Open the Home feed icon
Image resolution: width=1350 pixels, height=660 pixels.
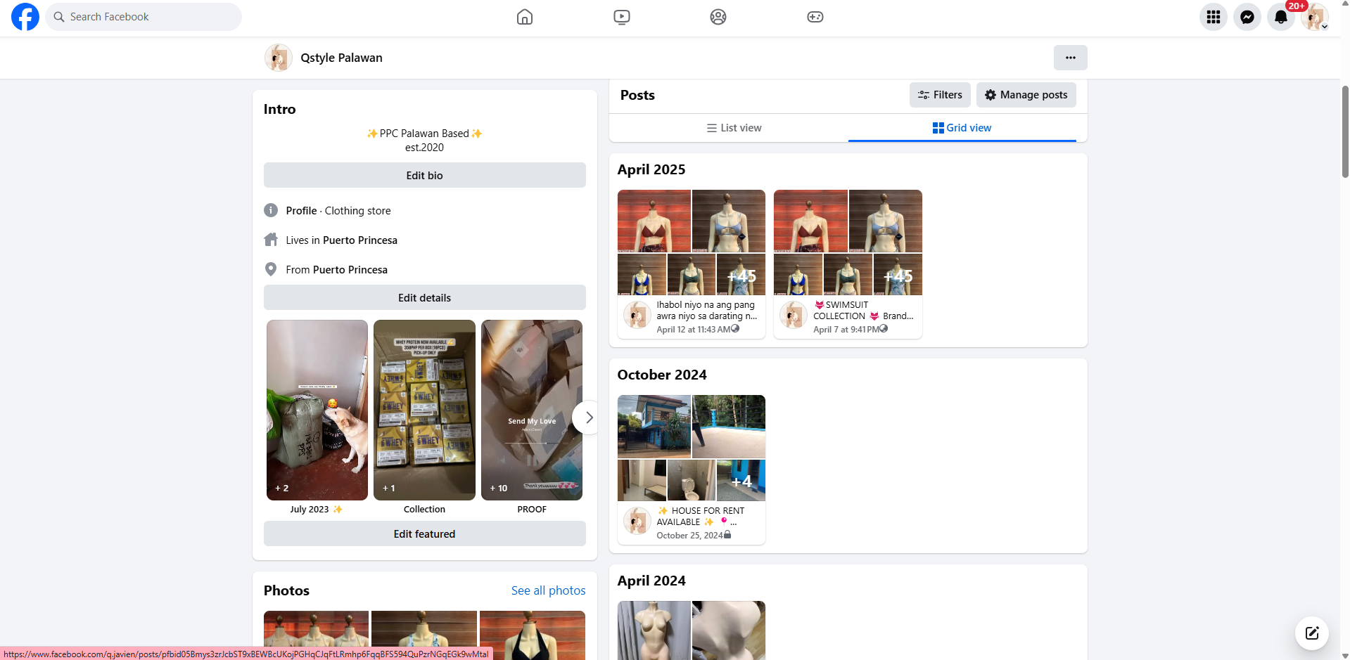525,17
